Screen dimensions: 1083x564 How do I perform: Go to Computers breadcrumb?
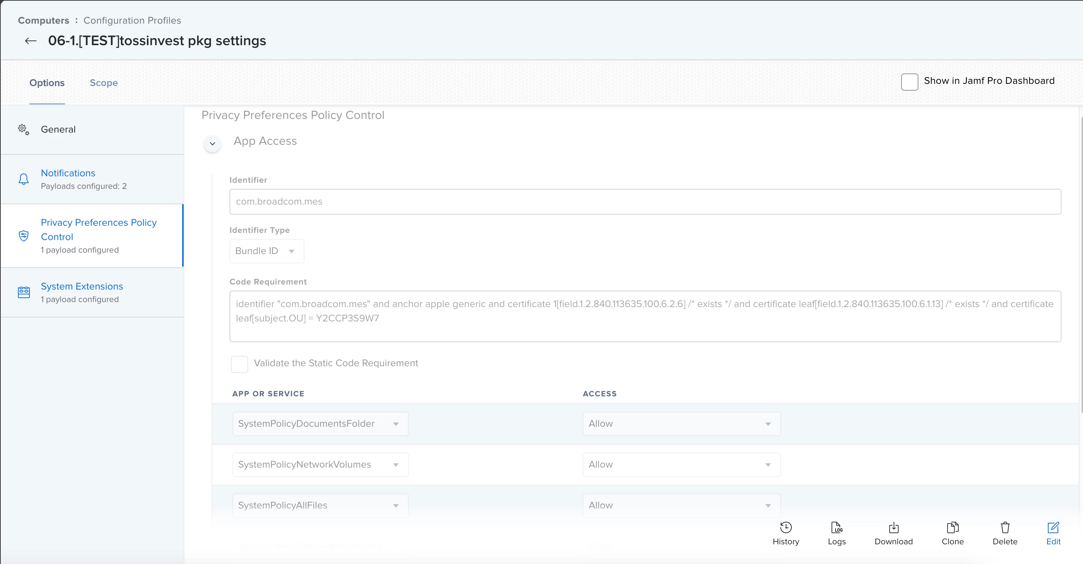43,20
